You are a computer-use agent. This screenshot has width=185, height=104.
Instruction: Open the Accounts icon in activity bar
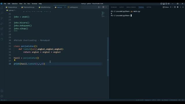[x=2, y=91]
